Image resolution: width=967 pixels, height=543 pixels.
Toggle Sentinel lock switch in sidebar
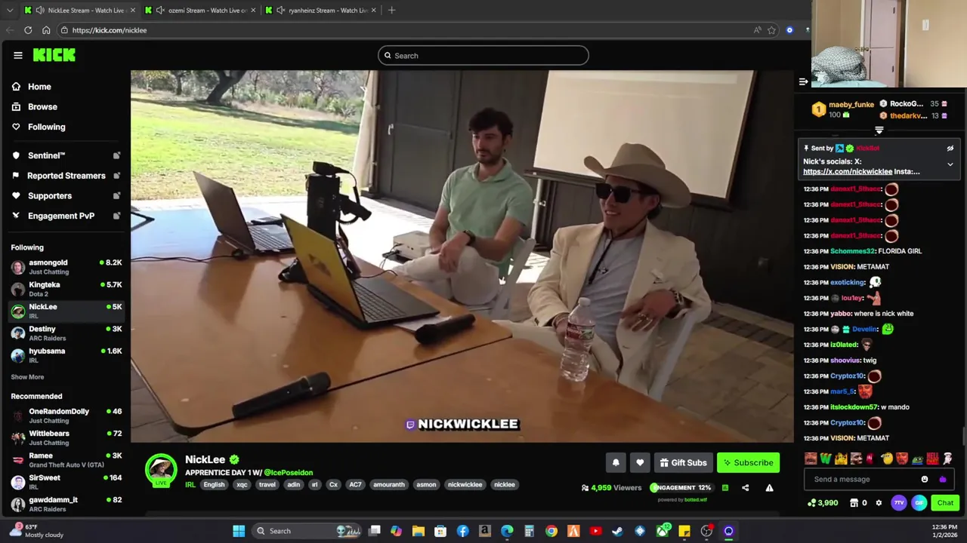point(116,155)
